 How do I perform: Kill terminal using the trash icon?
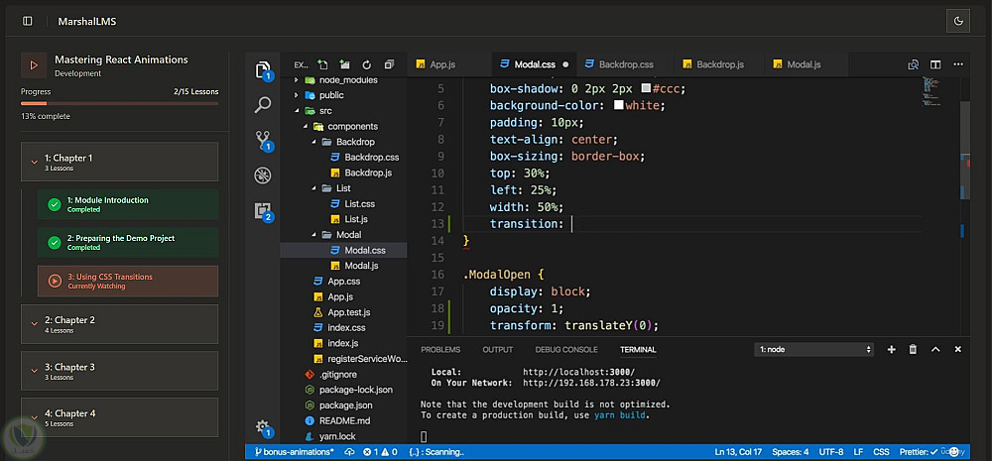tap(913, 350)
